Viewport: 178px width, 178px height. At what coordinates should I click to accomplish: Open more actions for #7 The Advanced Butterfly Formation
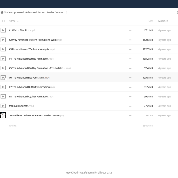[130, 87]
